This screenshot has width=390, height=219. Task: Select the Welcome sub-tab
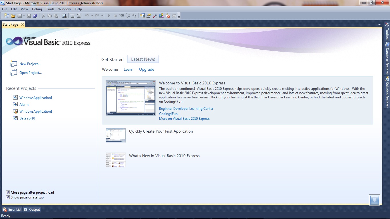click(110, 69)
